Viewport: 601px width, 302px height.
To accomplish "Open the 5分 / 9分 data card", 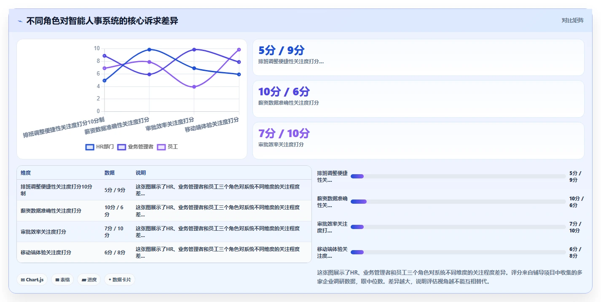I will tap(418, 57).
